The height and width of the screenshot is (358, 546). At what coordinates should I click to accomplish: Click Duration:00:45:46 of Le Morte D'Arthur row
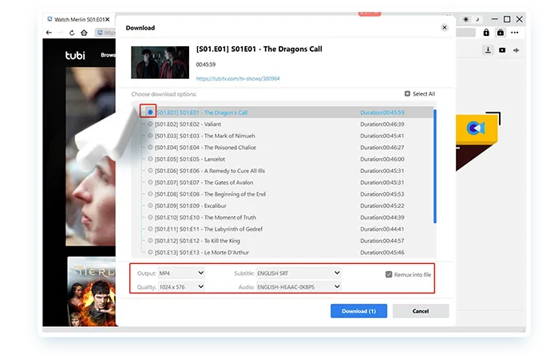[382, 252]
